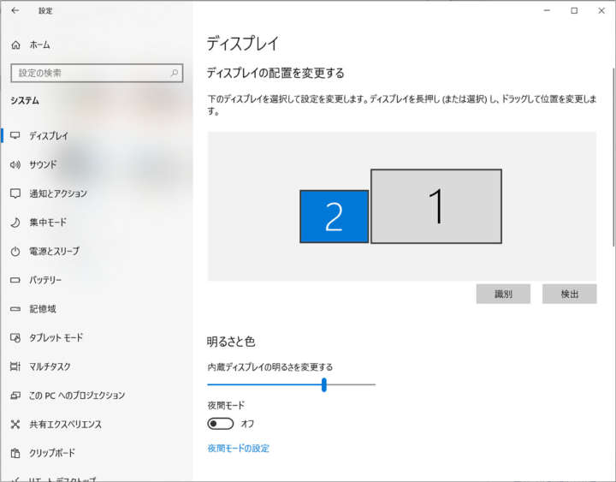Image resolution: width=616 pixels, height=482 pixels.
Task: Close the settings window
Action: (x=601, y=10)
